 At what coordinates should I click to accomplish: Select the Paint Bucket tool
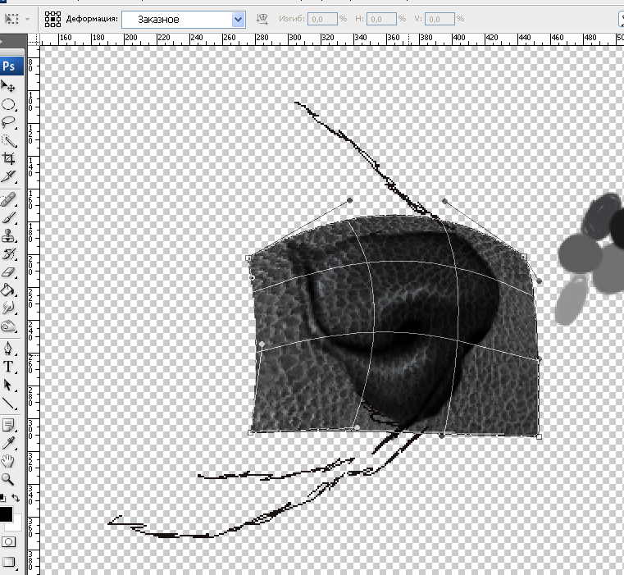tap(8, 290)
